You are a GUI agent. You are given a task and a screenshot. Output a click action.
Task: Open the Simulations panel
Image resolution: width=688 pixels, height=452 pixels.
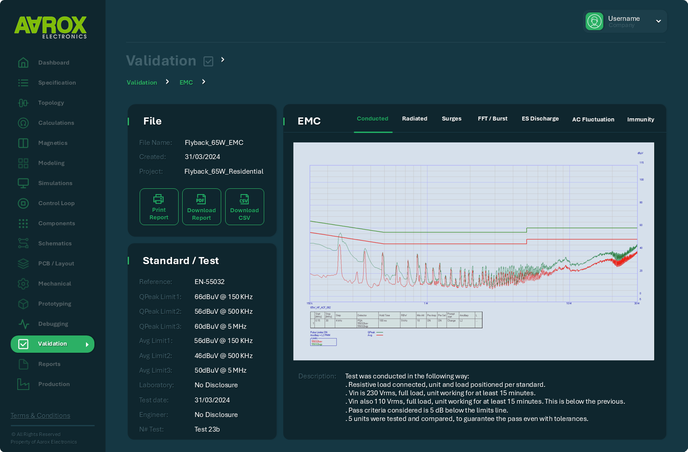tap(55, 183)
